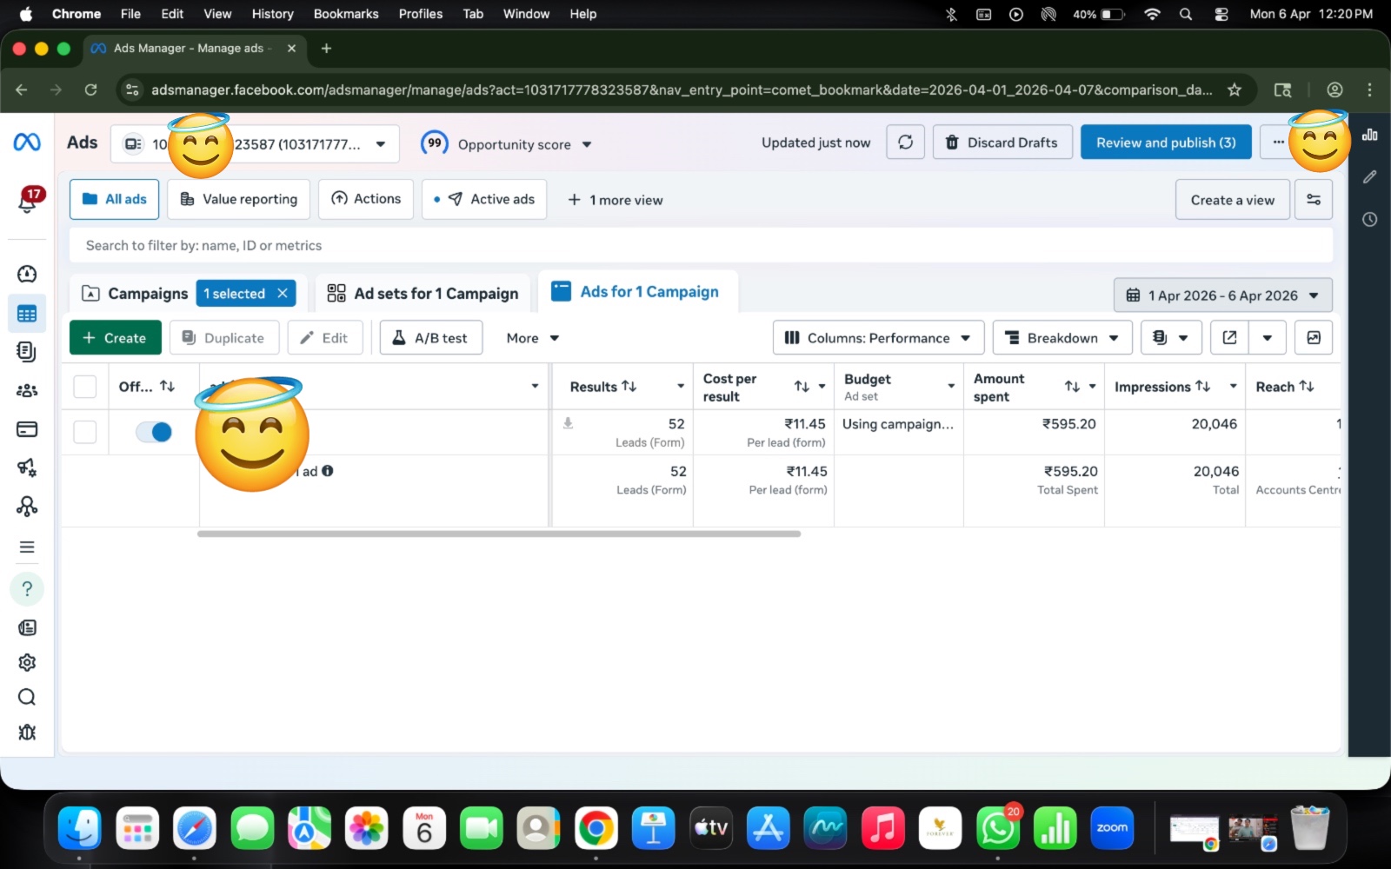Open the Breakdown dropdown

[1062, 338]
